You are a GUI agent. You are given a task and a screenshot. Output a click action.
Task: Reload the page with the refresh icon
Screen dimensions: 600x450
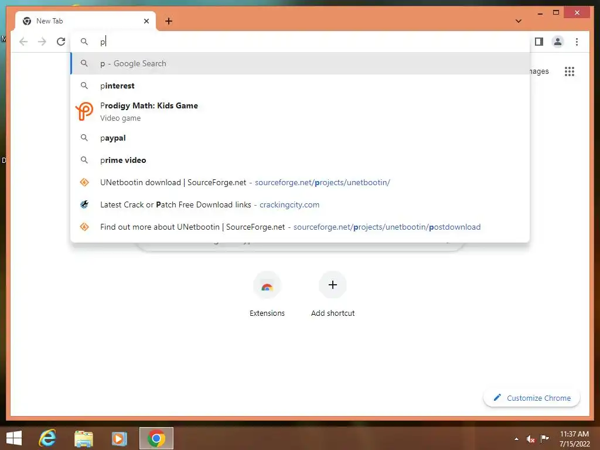61,42
